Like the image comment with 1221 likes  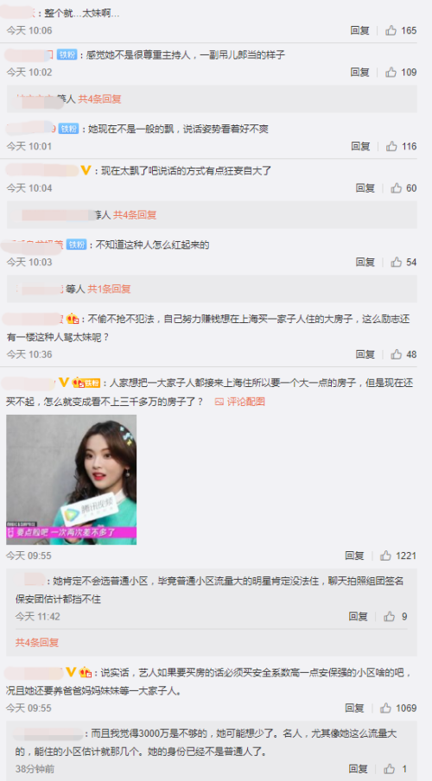(x=385, y=556)
